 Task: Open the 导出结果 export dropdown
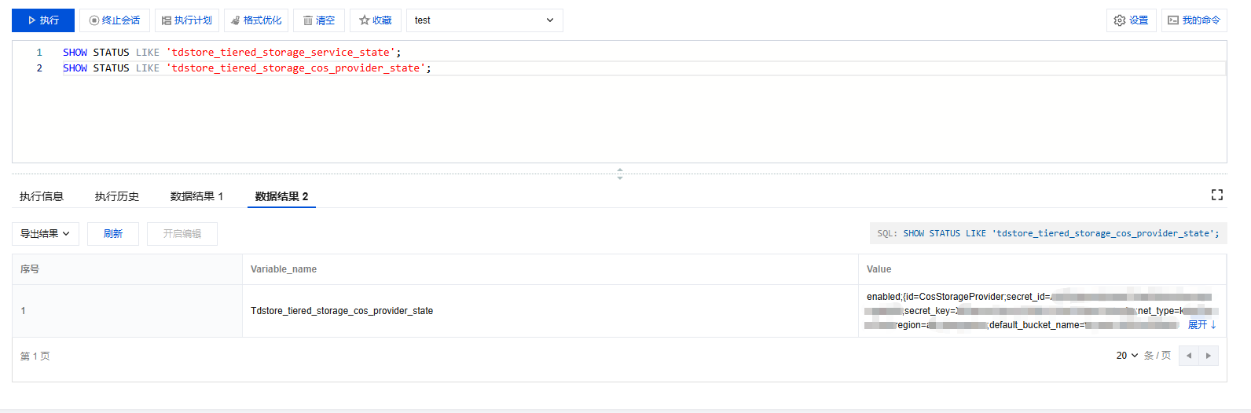[x=46, y=234]
